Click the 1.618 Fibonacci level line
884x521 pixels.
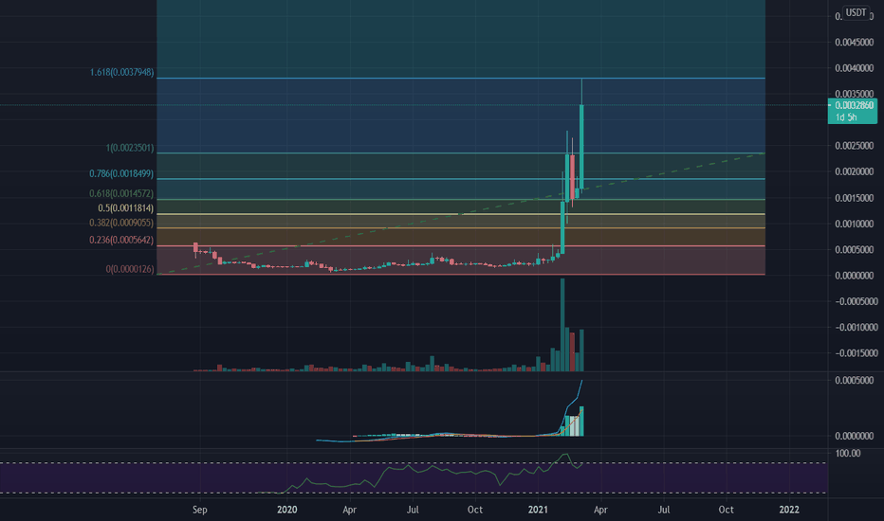pos(461,78)
